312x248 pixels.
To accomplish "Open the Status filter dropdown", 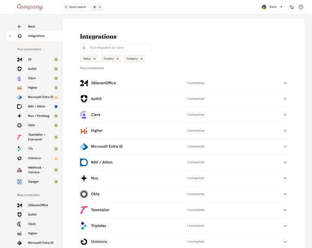I will pyautogui.click(x=89, y=59).
